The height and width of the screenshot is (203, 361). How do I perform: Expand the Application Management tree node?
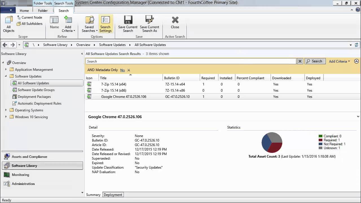tap(6, 69)
